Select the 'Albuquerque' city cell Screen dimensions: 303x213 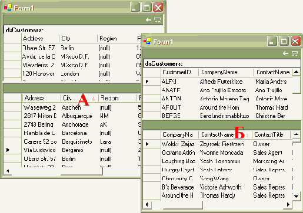[x=79, y=116]
